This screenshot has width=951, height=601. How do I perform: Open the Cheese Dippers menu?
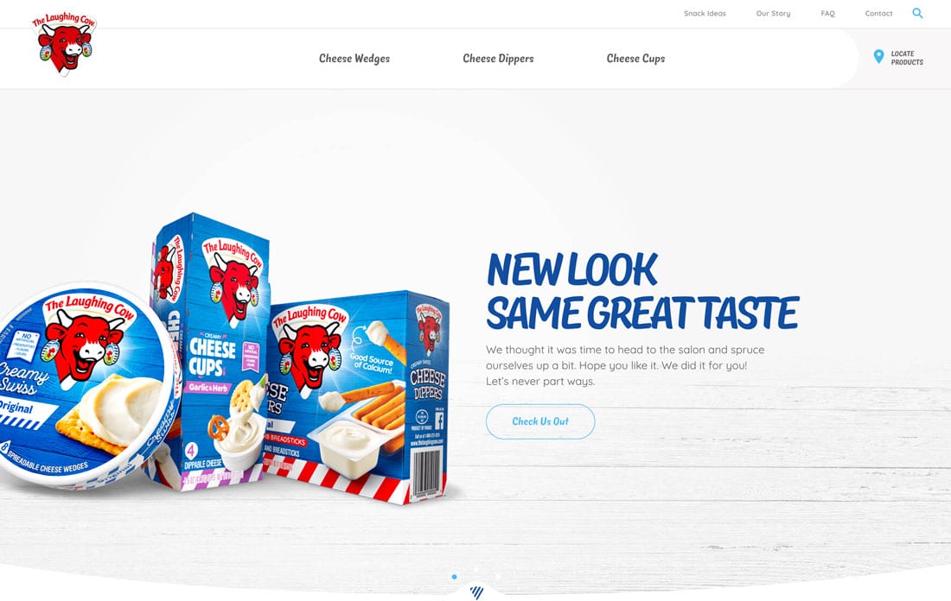(x=498, y=59)
